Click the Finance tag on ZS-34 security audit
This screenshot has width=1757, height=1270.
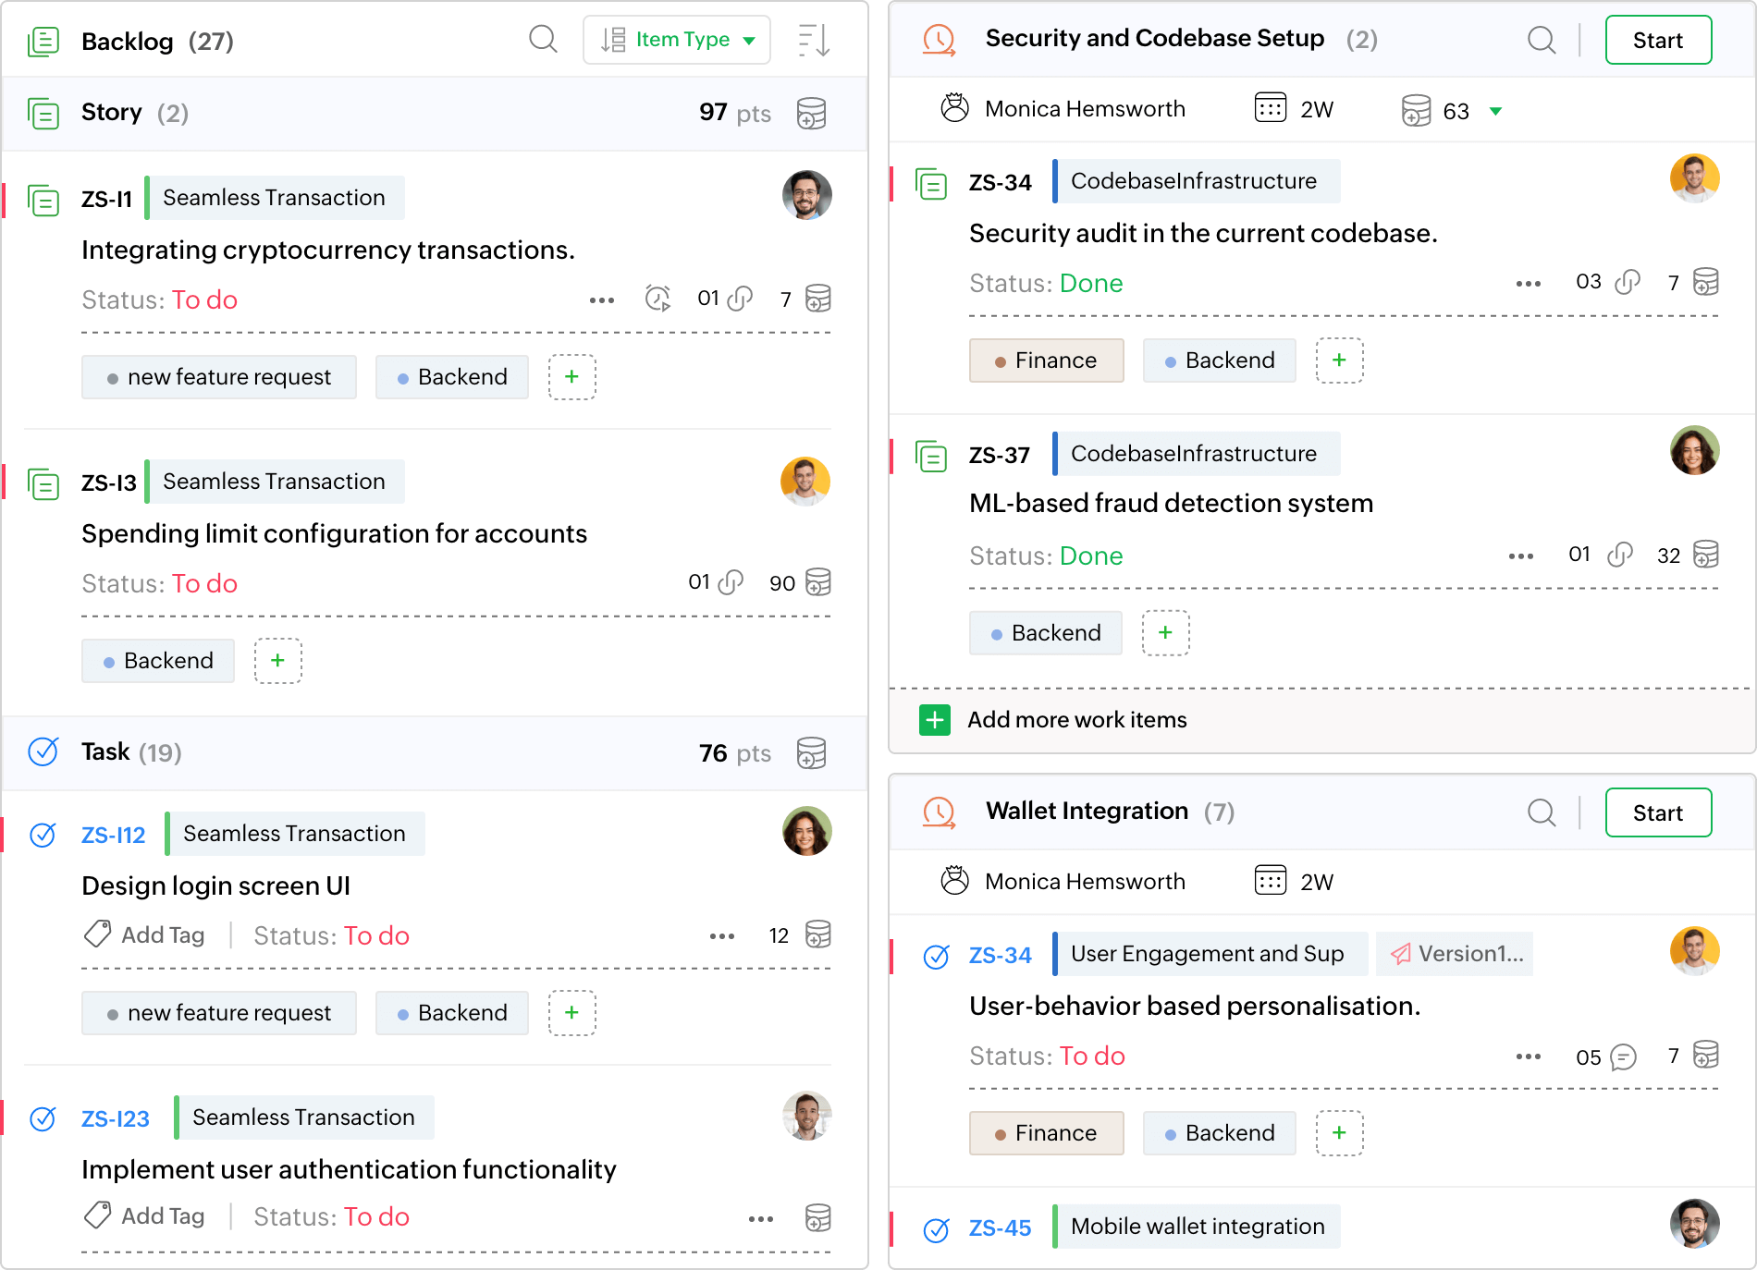pyautogui.click(x=1046, y=360)
